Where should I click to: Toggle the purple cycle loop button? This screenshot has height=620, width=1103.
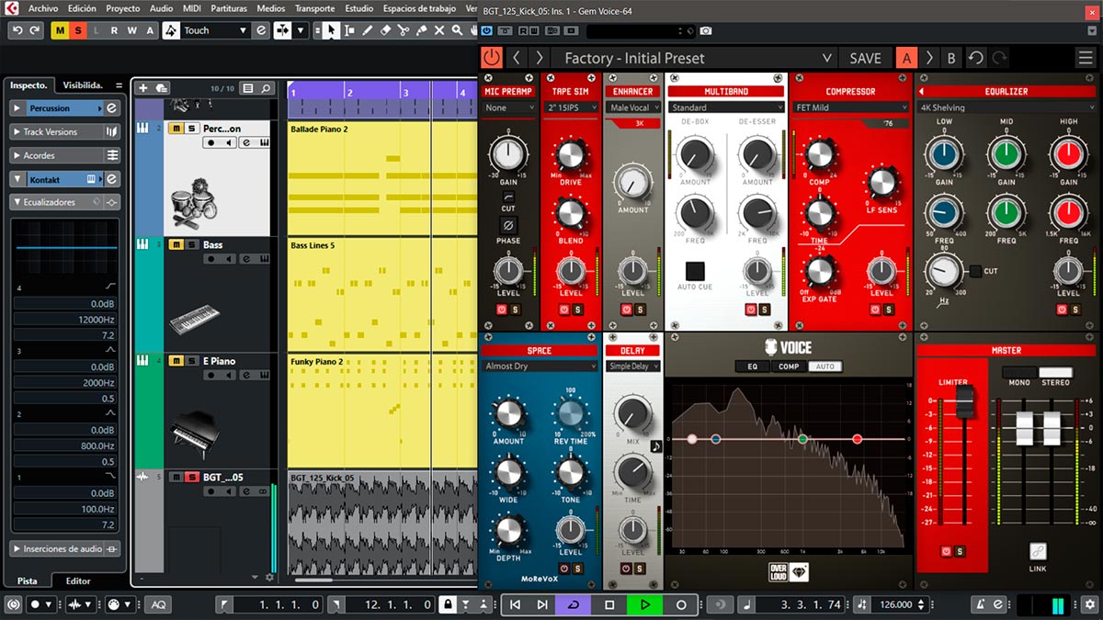574,604
